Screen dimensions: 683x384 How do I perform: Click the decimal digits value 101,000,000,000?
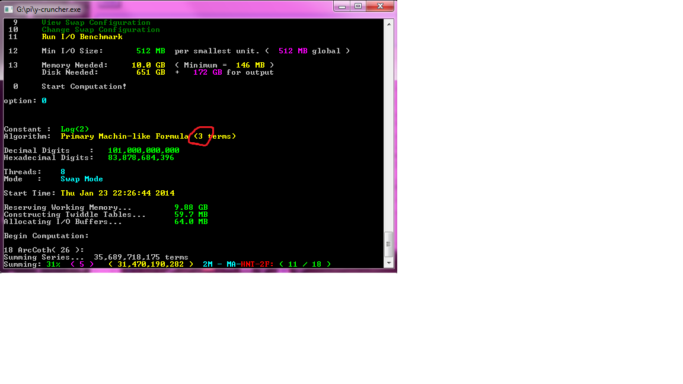pyautogui.click(x=143, y=151)
